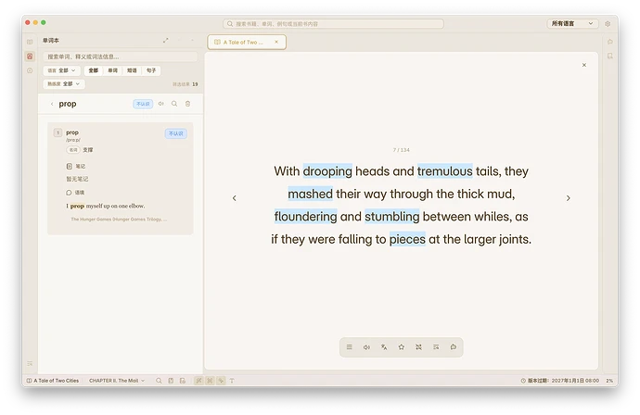
Task: Open the menu icon in sentence toolbar
Action: 350,347
